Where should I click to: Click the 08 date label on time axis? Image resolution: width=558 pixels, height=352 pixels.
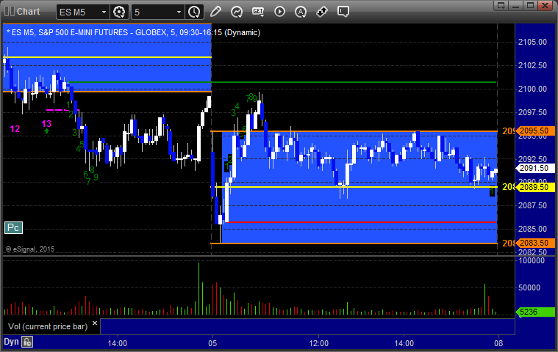click(498, 343)
